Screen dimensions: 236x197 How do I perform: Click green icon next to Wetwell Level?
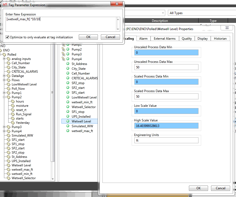coord(68,121)
